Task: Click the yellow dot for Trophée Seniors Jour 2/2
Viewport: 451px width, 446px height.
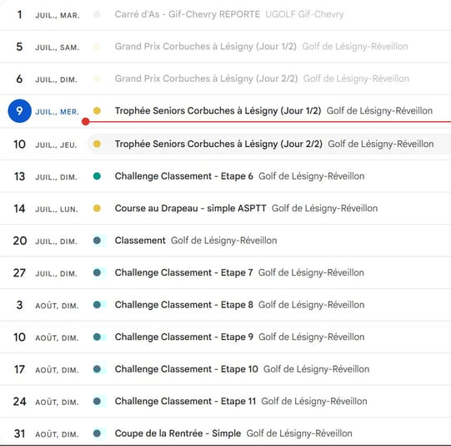Action: (97, 144)
